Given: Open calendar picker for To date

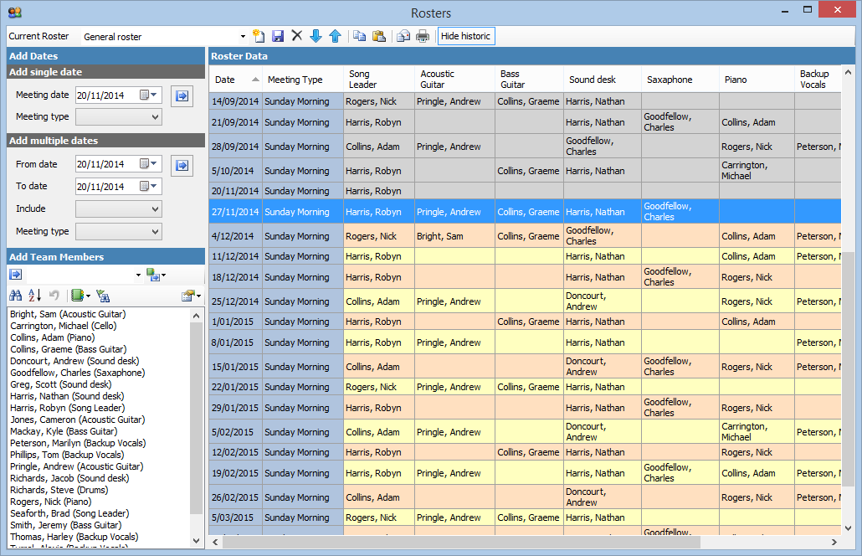Looking at the screenshot, I should pyautogui.click(x=148, y=187).
